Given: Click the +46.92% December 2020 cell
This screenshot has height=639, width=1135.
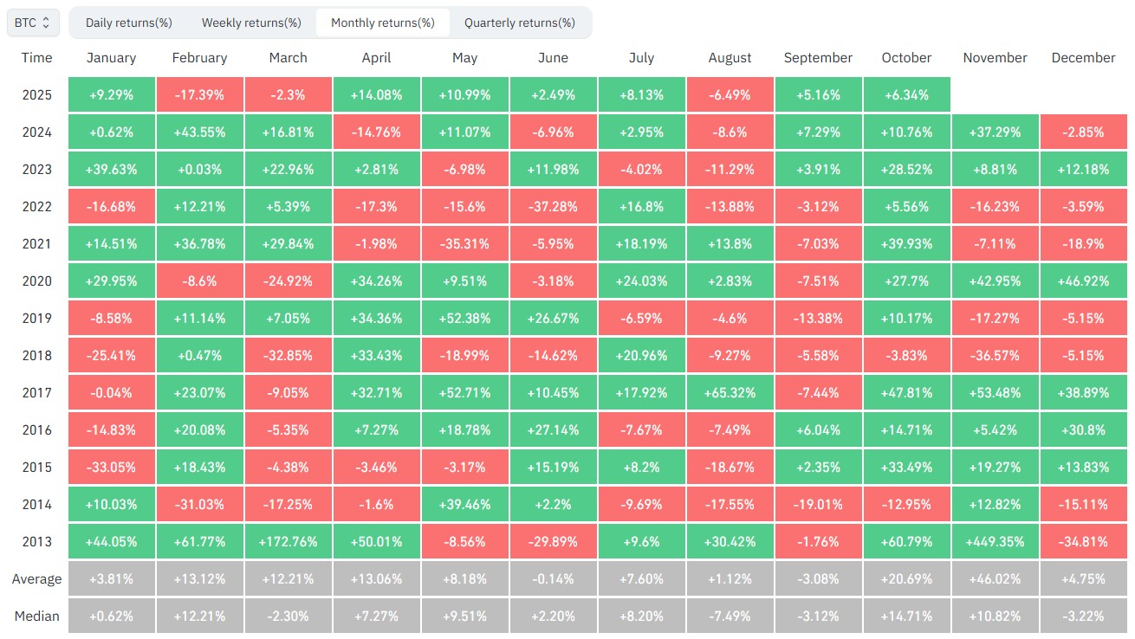Looking at the screenshot, I should [1083, 281].
